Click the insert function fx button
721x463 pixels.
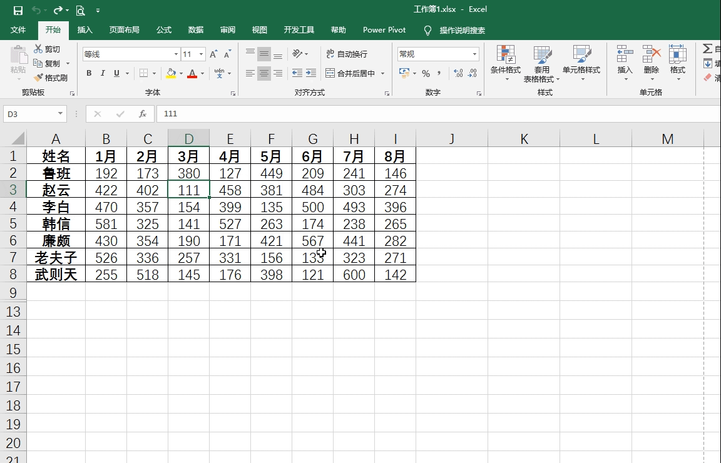click(x=143, y=114)
